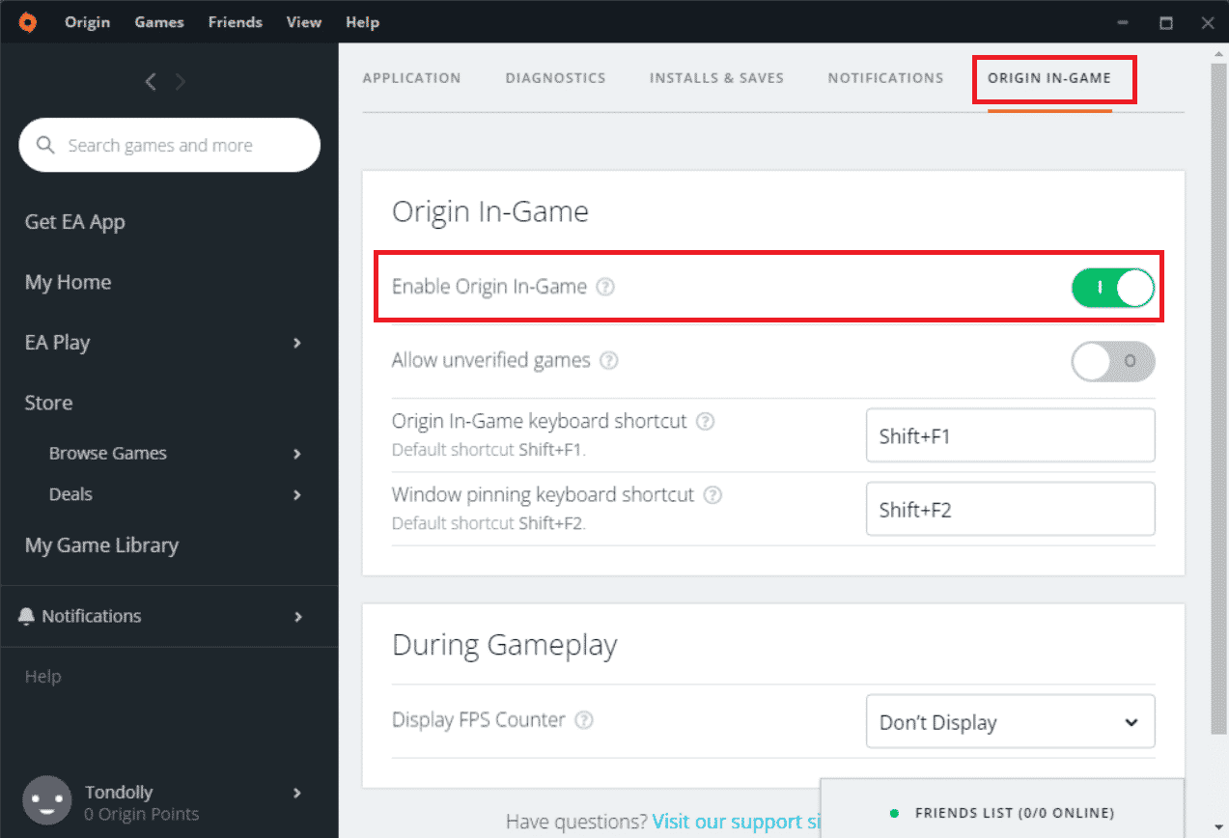Screen dimensions: 1229x838
Task: Expand the Browse Games submenu
Action: point(297,454)
